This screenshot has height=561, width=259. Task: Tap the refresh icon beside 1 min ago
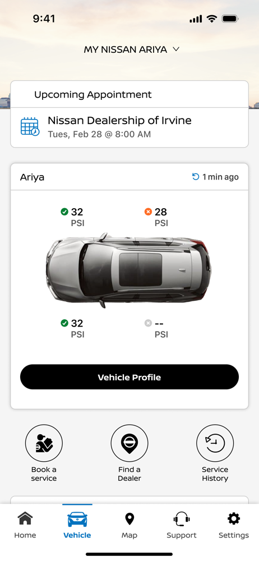[195, 177]
